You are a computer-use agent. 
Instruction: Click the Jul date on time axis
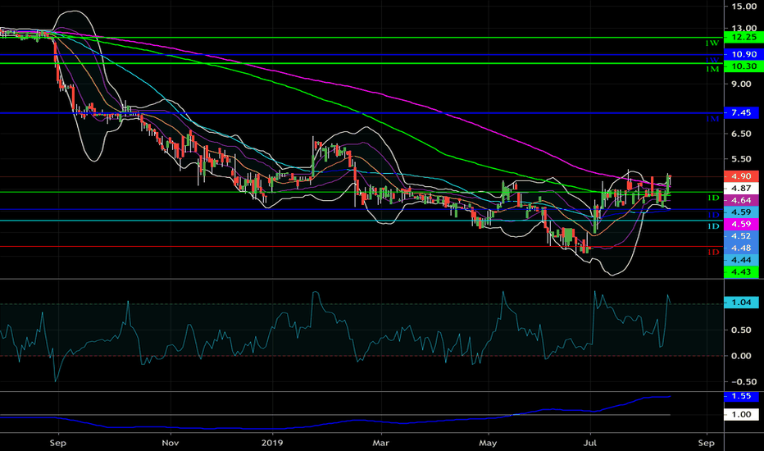click(590, 443)
